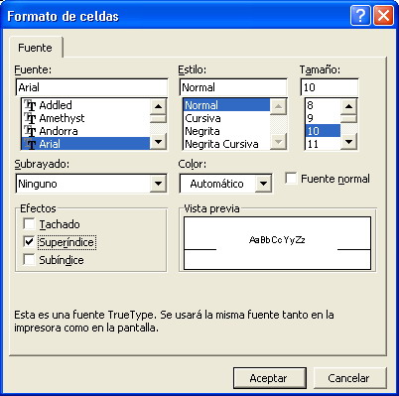Click the font list scroll up arrow
The height and width of the screenshot is (396, 399).
(x=158, y=106)
